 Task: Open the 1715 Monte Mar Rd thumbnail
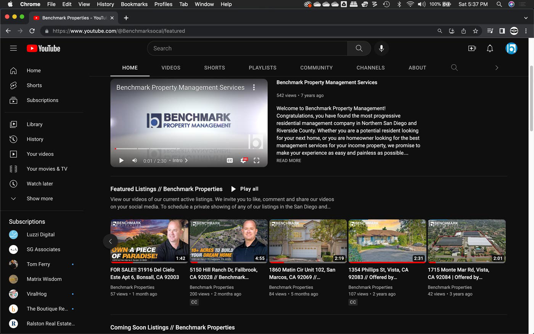(x=466, y=241)
